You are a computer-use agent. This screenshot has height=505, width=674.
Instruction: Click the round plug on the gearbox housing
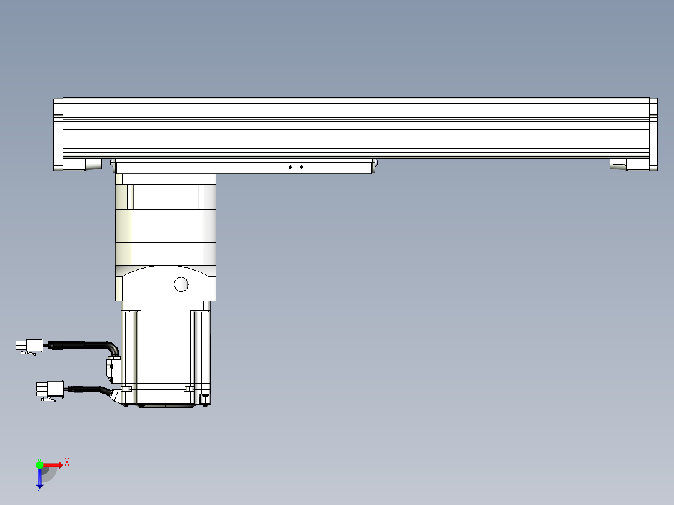click(181, 284)
